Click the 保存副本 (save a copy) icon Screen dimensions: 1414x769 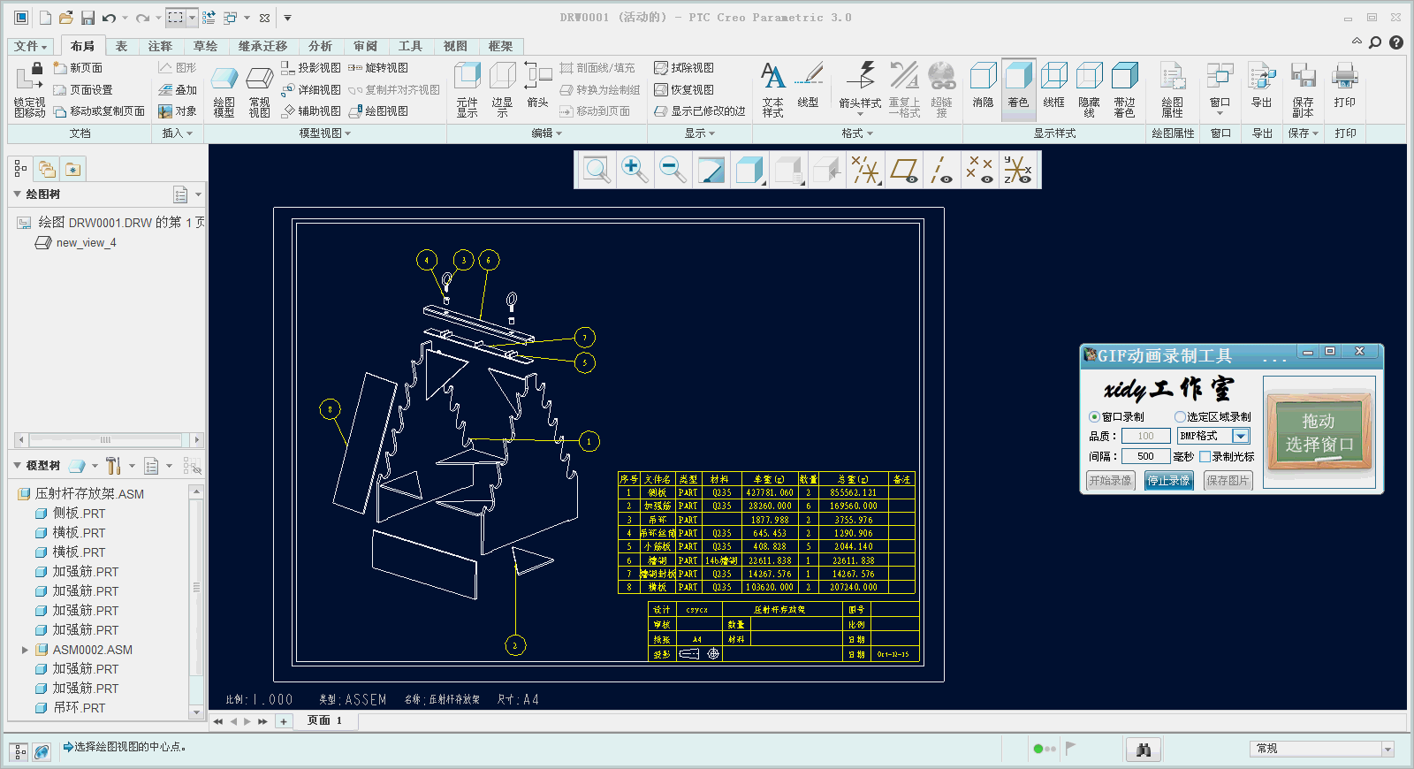1303,90
